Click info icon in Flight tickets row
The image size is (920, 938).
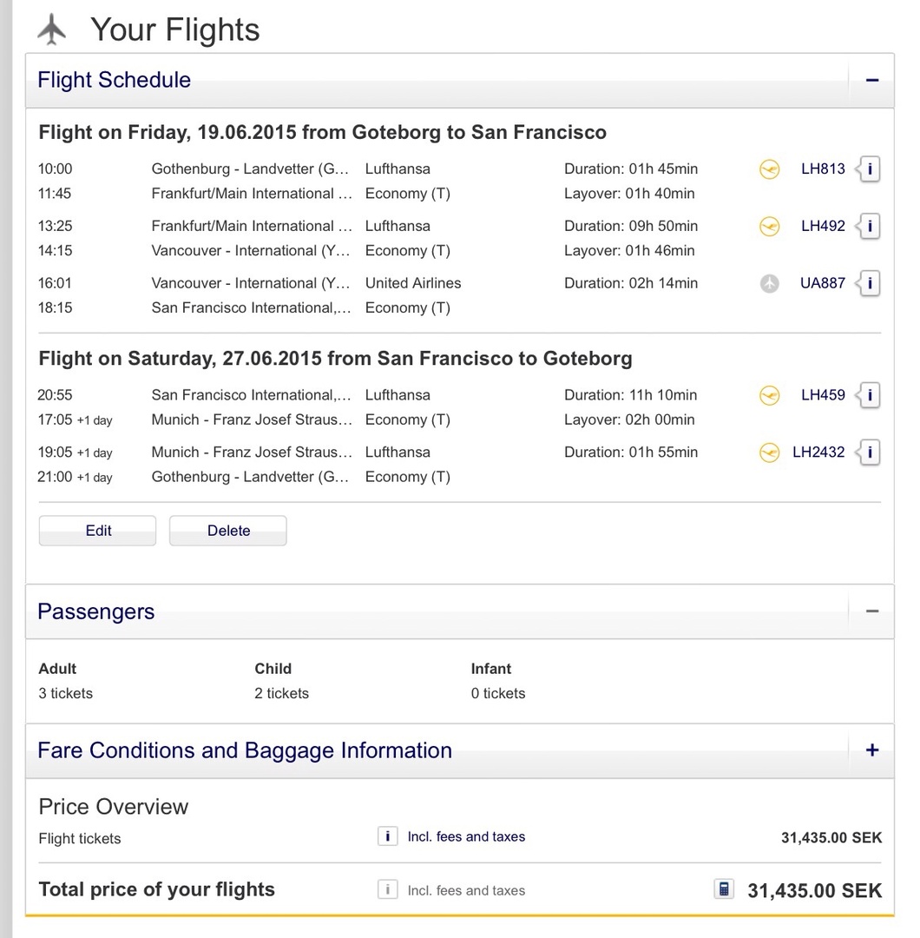388,836
